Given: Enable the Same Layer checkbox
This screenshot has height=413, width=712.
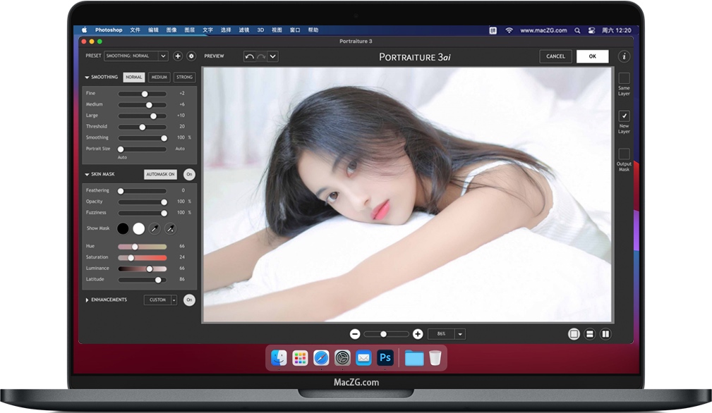Looking at the screenshot, I should [x=624, y=78].
